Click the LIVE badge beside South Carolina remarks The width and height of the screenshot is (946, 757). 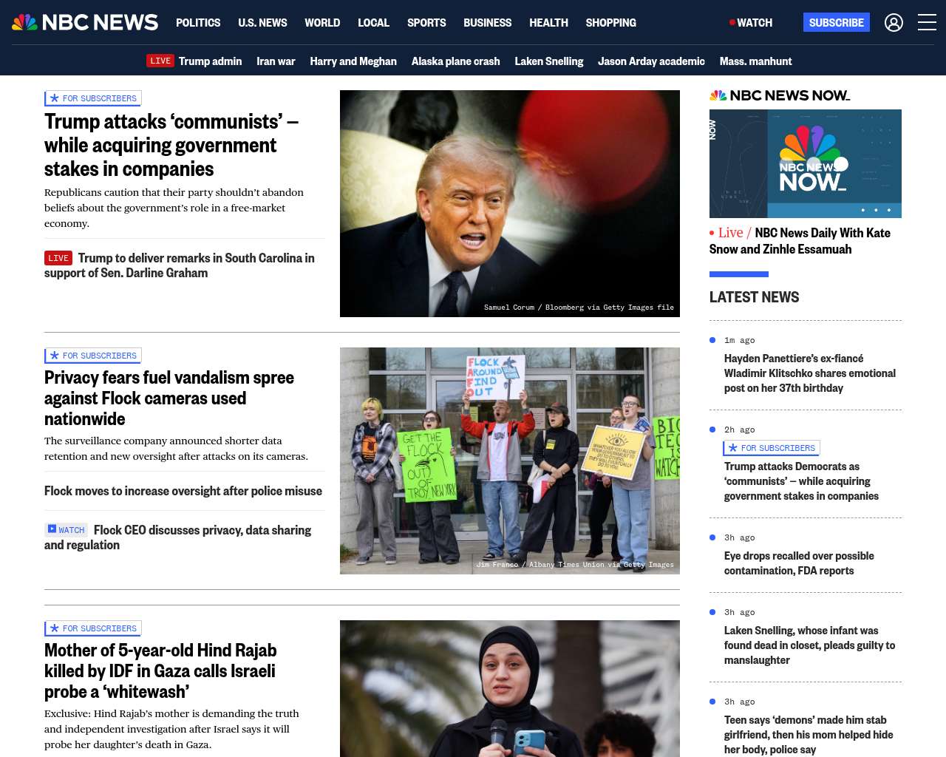click(58, 258)
